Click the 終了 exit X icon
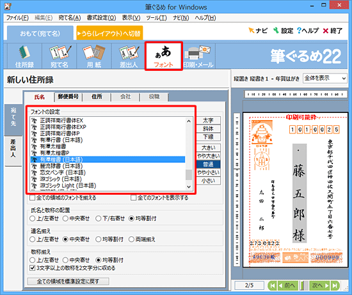 click(333, 31)
